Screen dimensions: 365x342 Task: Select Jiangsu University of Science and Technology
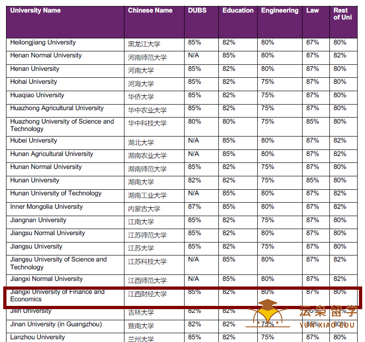(x=58, y=263)
